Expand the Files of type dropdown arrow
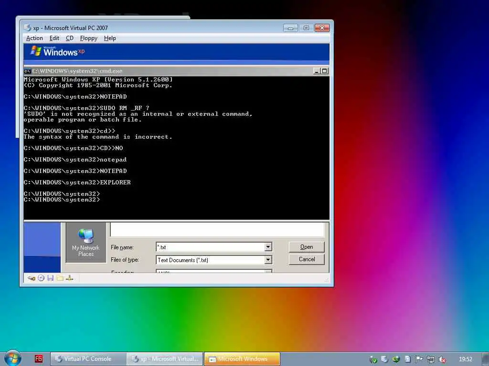This screenshot has height=366, width=489. click(268, 260)
